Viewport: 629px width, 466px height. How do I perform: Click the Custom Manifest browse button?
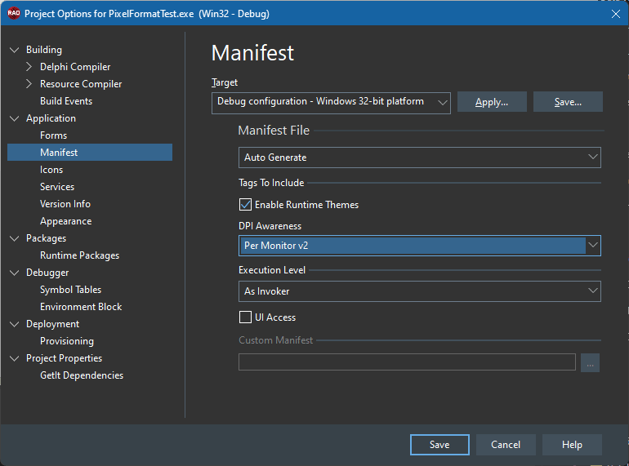(x=590, y=362)
